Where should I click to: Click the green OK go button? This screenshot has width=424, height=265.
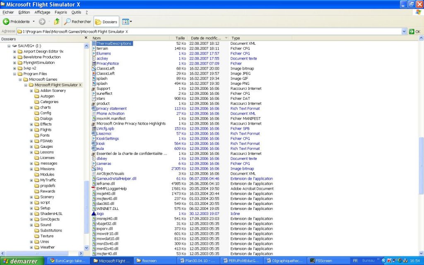[414, 31]
